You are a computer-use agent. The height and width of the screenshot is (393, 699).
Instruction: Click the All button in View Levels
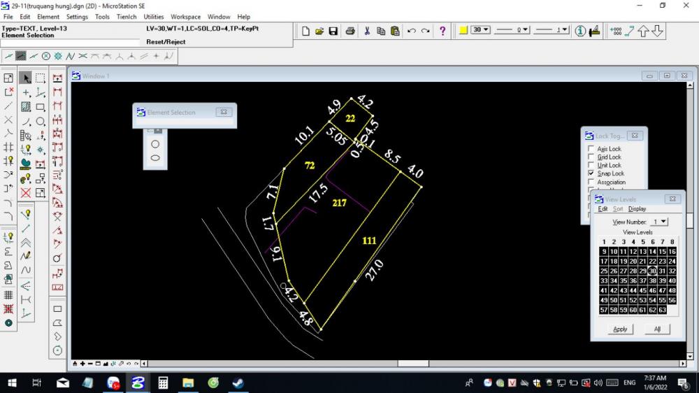657,329
